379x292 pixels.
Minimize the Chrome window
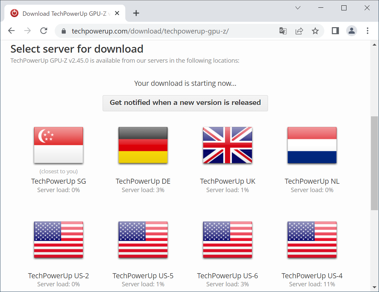321,8
